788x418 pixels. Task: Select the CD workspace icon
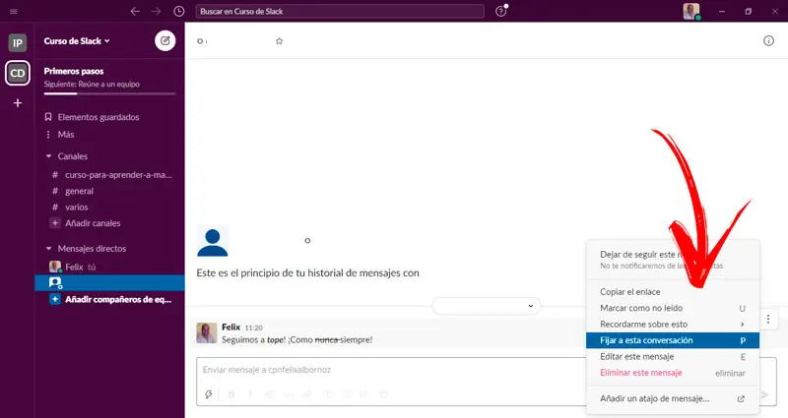coord(18,73)
